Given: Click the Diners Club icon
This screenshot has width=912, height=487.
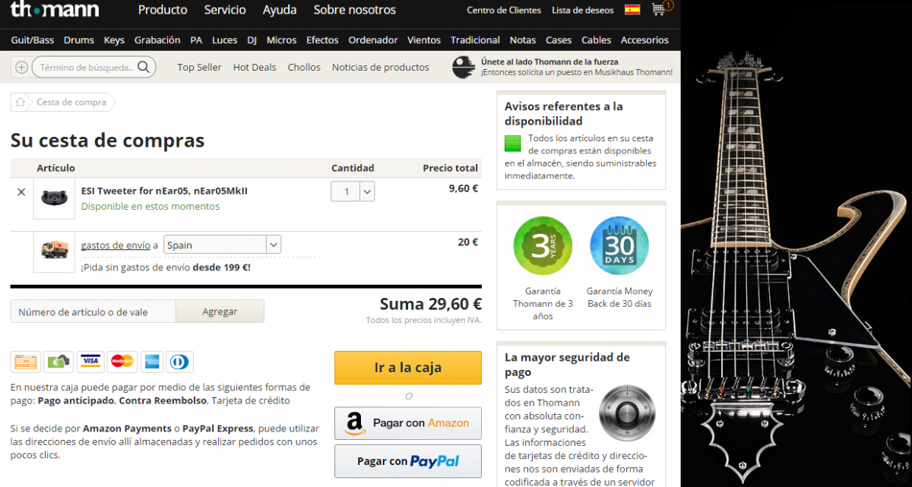Looking at the screenshot, I should coord(180,362).
